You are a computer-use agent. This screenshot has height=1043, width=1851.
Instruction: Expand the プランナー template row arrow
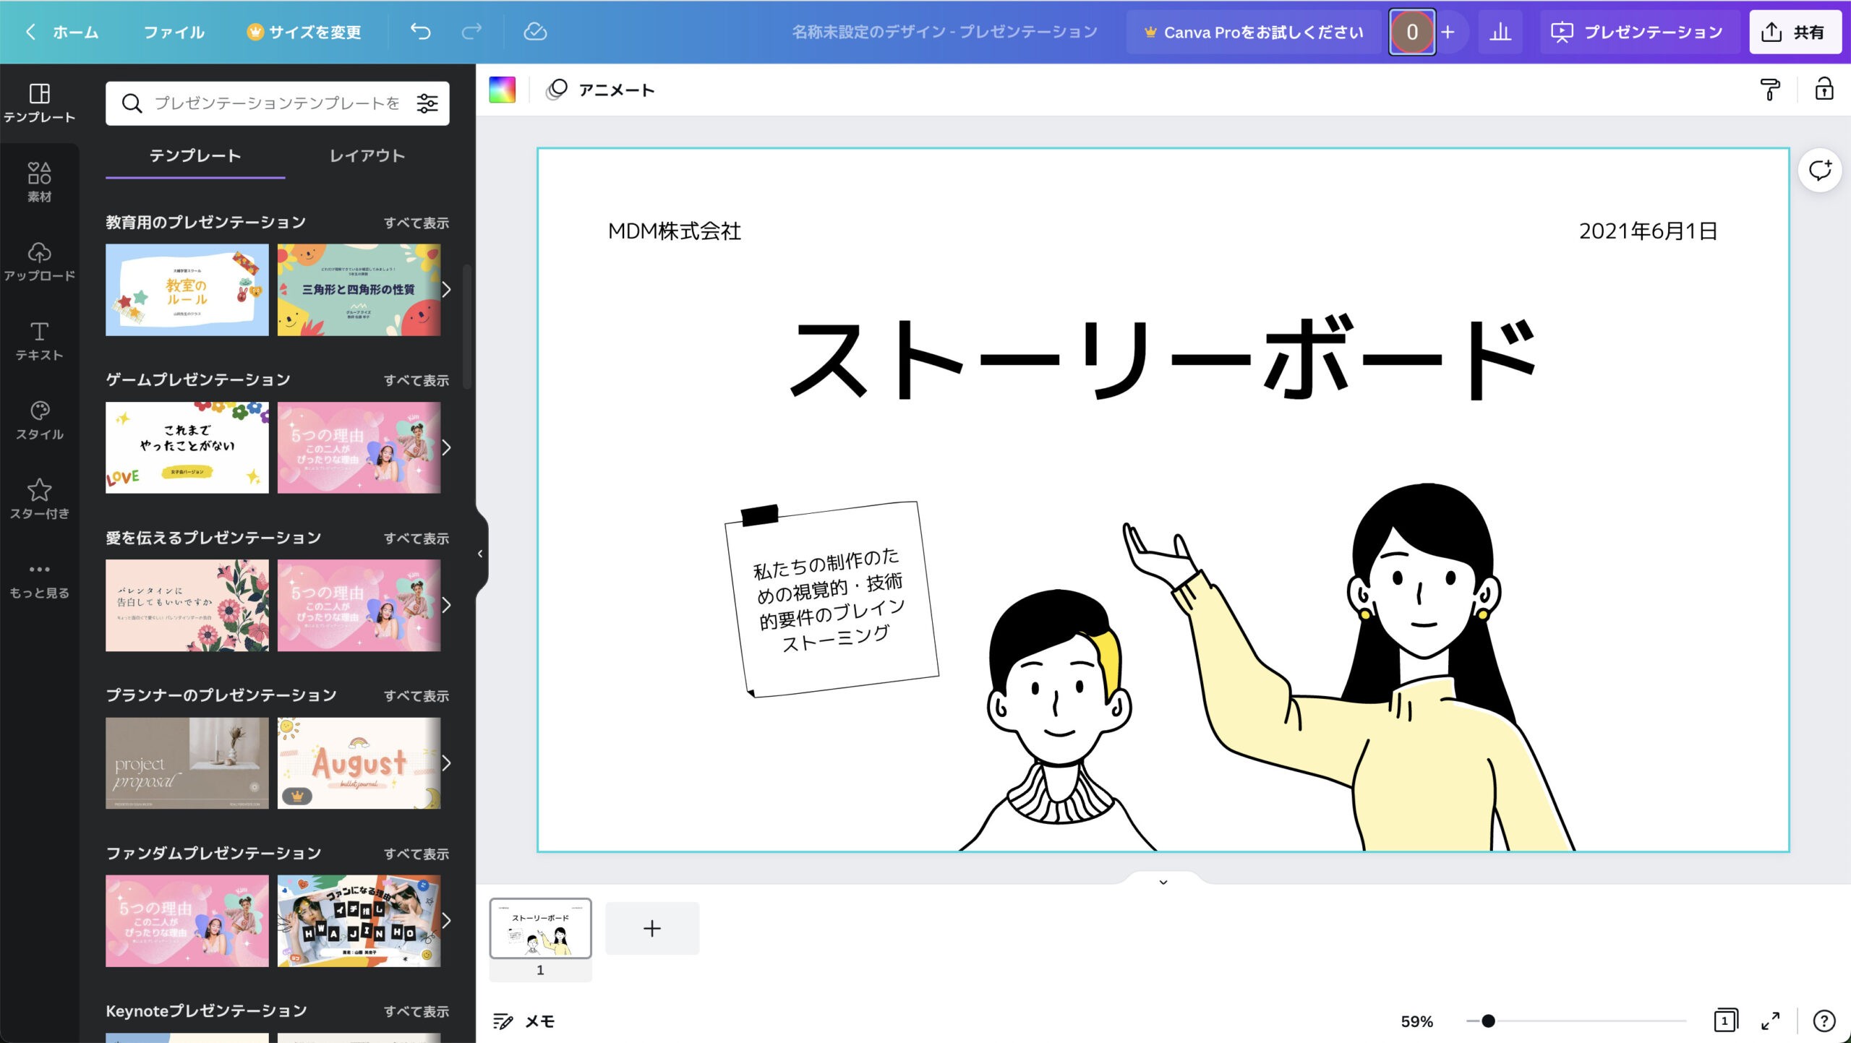click(447, 763)
